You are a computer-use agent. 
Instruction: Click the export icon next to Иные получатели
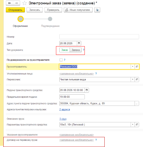(97, 10)
